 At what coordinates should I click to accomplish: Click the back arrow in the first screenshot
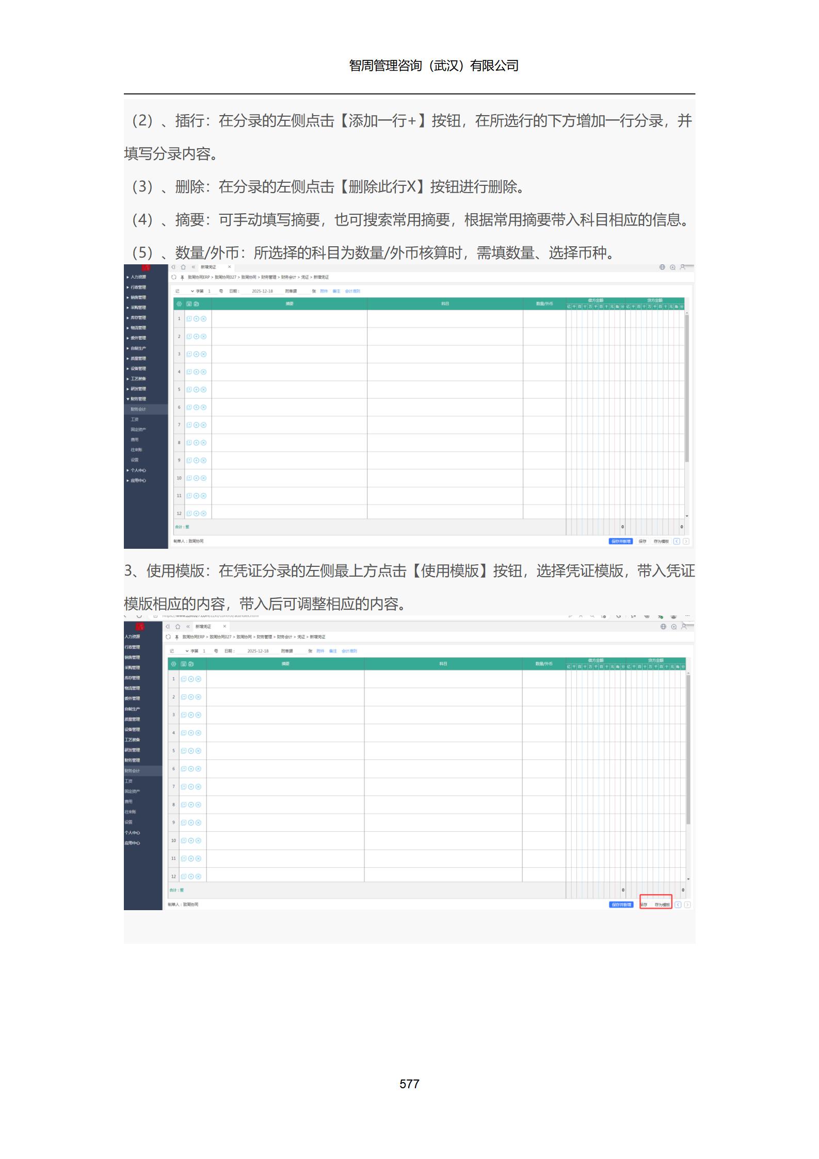(174, 267)
